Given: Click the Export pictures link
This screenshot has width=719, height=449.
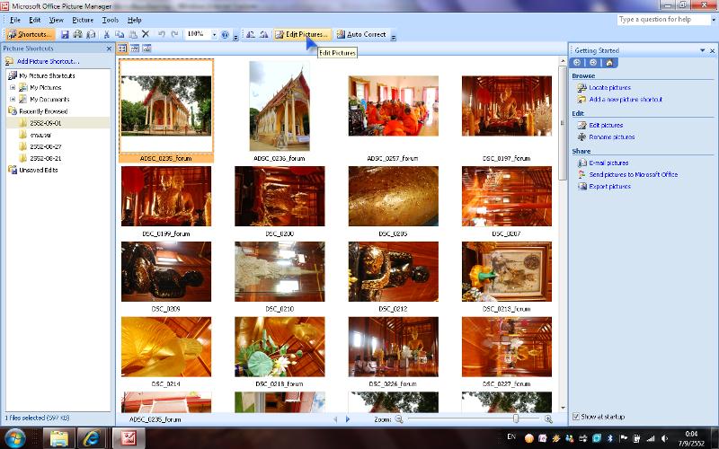Looking at the screenshot, I should click(x=609, y=187).
